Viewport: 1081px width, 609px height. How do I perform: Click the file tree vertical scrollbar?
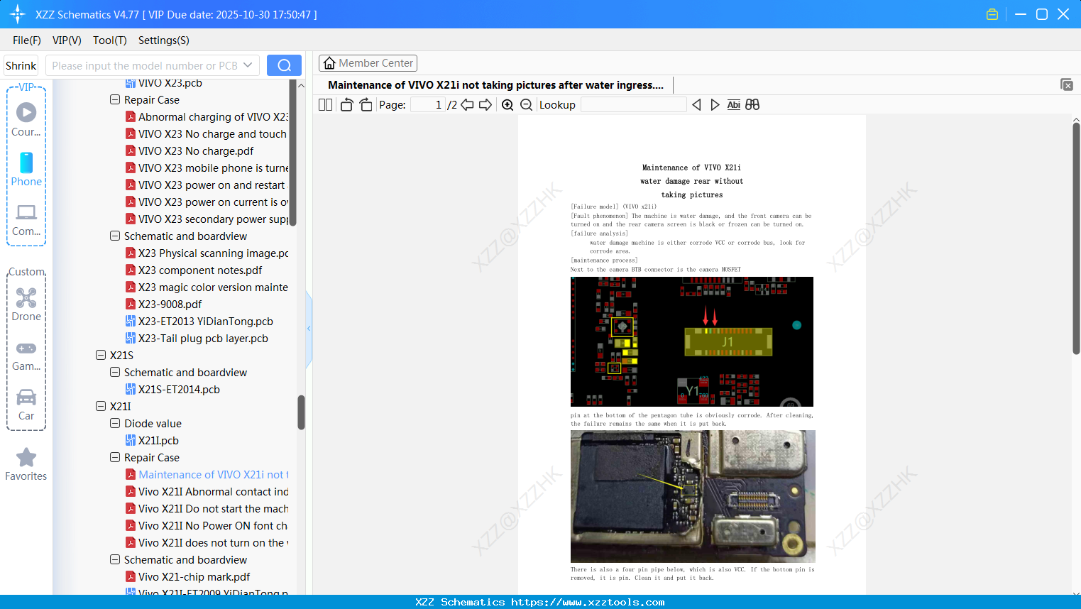coord(301,412)
